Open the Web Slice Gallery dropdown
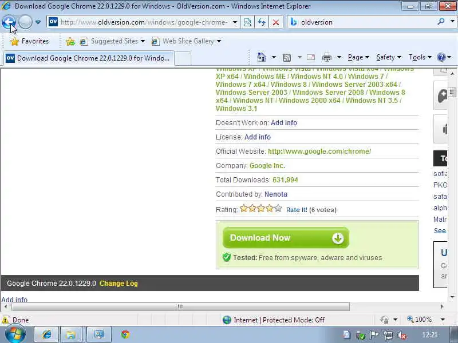Screen dimensions: 458x343 point(186,41)
